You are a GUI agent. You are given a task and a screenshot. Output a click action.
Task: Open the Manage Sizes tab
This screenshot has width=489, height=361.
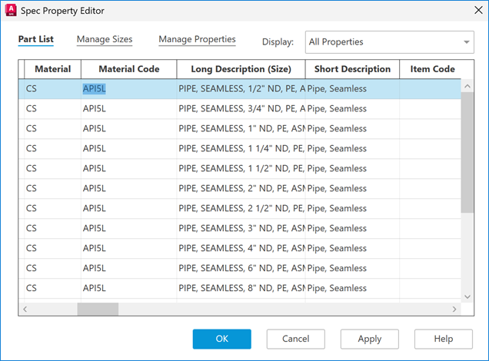tap(105, 40)
